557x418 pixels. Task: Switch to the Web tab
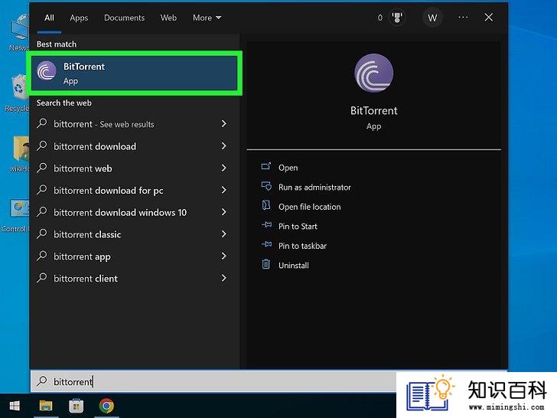point(168,18)
